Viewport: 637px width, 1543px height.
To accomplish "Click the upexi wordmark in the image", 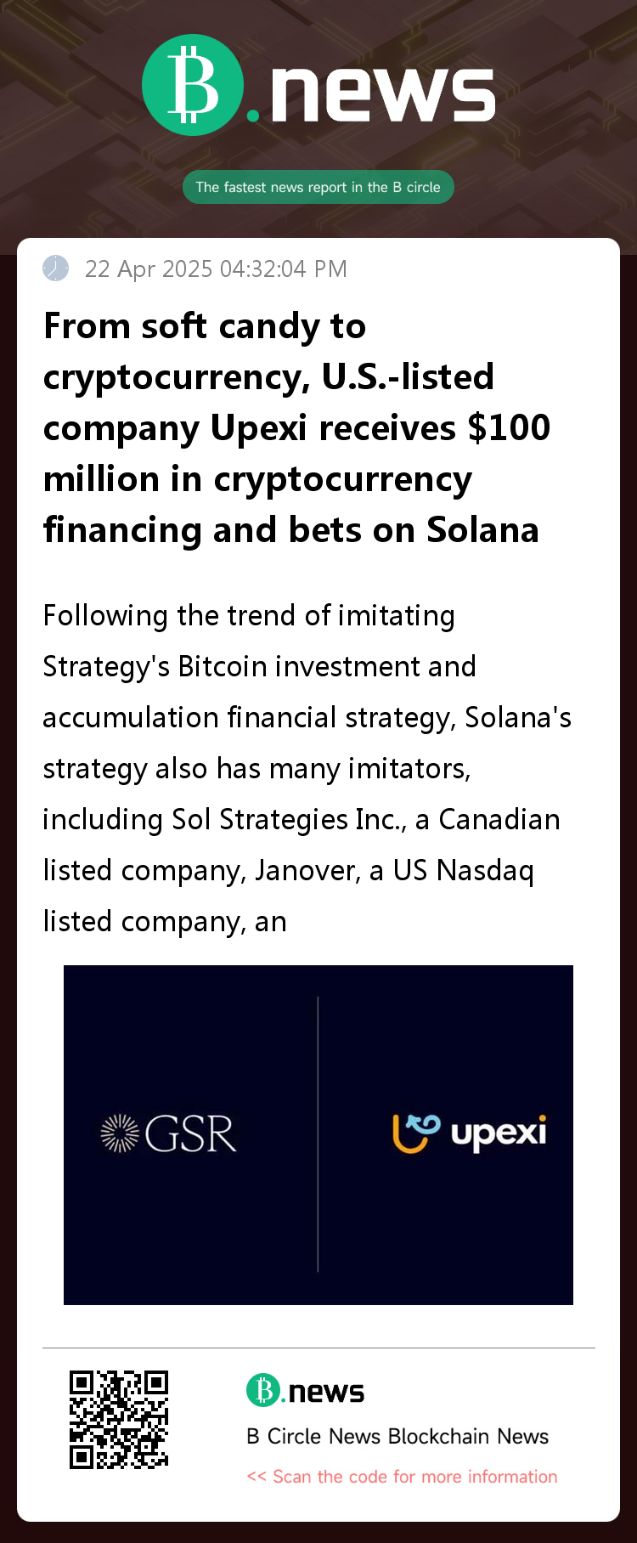I will 499,1134.
